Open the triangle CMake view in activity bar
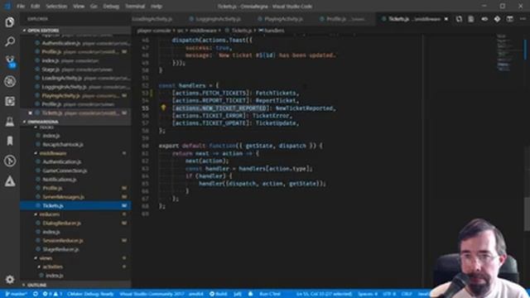The width and height of the screenshot is (530, 298). 10,181
